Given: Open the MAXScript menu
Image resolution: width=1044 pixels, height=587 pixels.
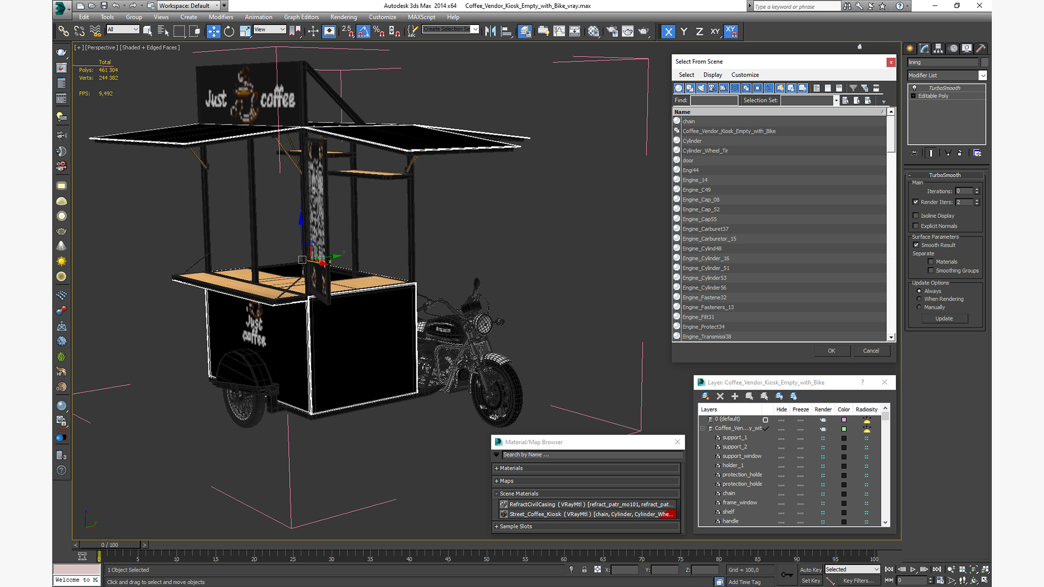Looking at the screenshot, I should coord(421,17).
